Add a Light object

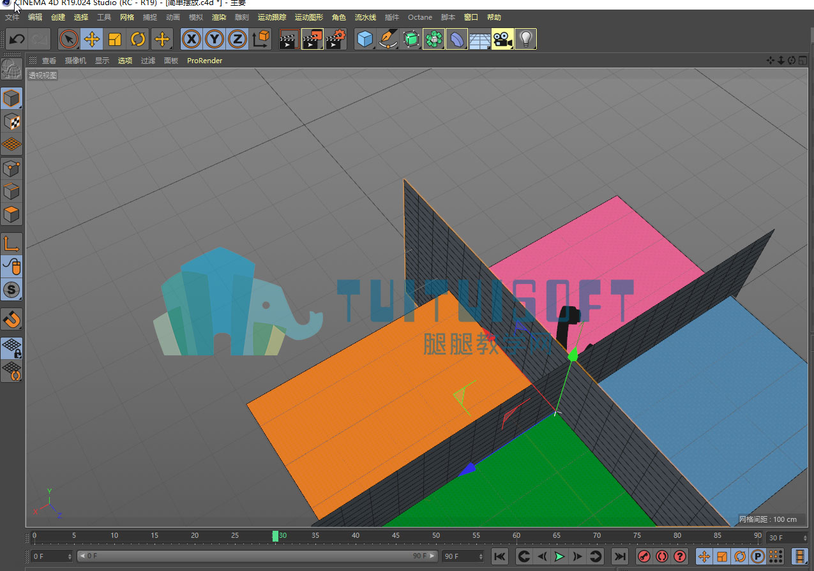pos(525,40)
